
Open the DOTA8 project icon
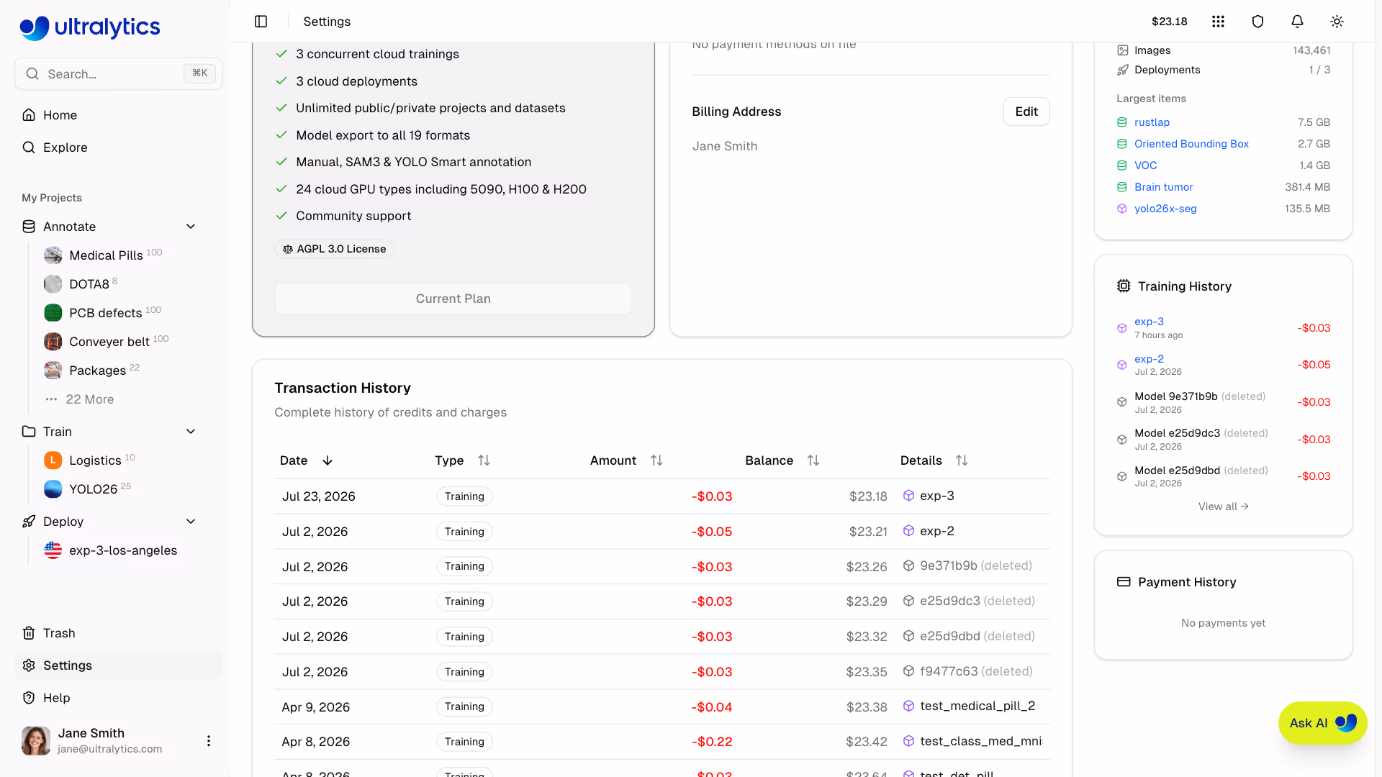point(53,284)
